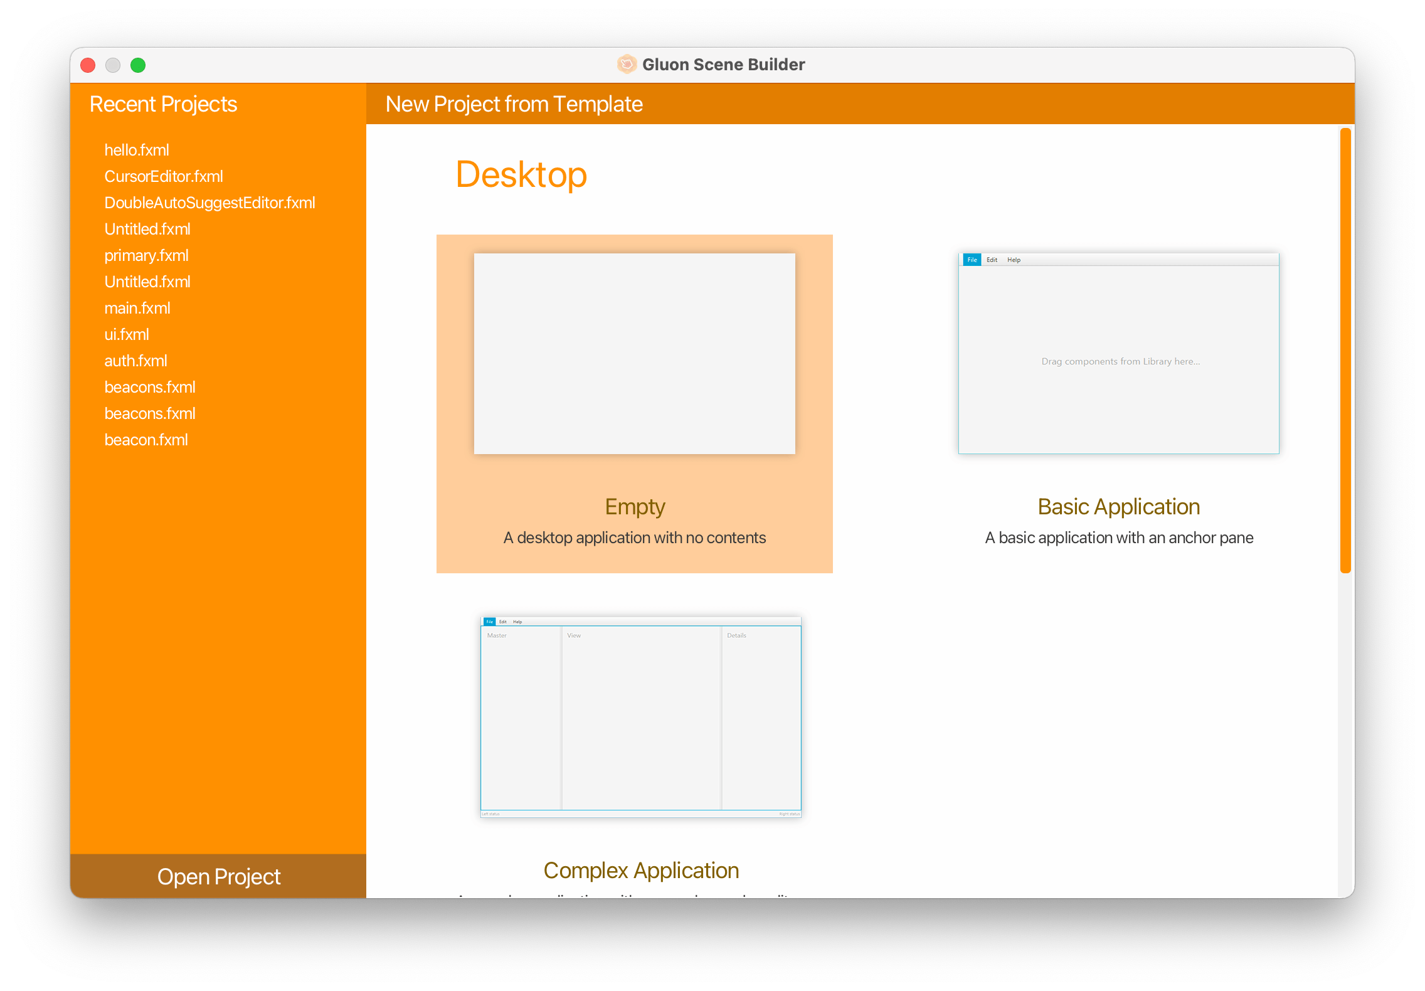The height and width of the screenshot is (991, 1425).
Task: Open the beacons.fxml just above beacon.fxml
Action: pos(150,413)
